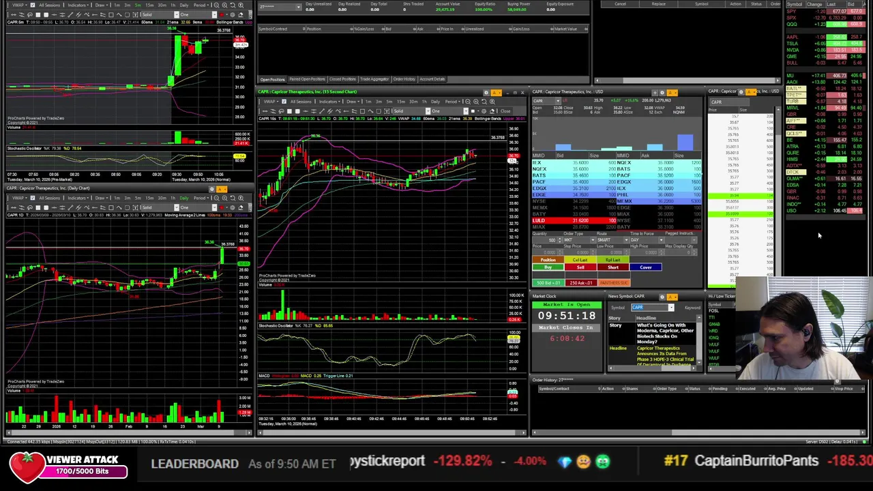Click the green Buy button

(x=548, y=267)
